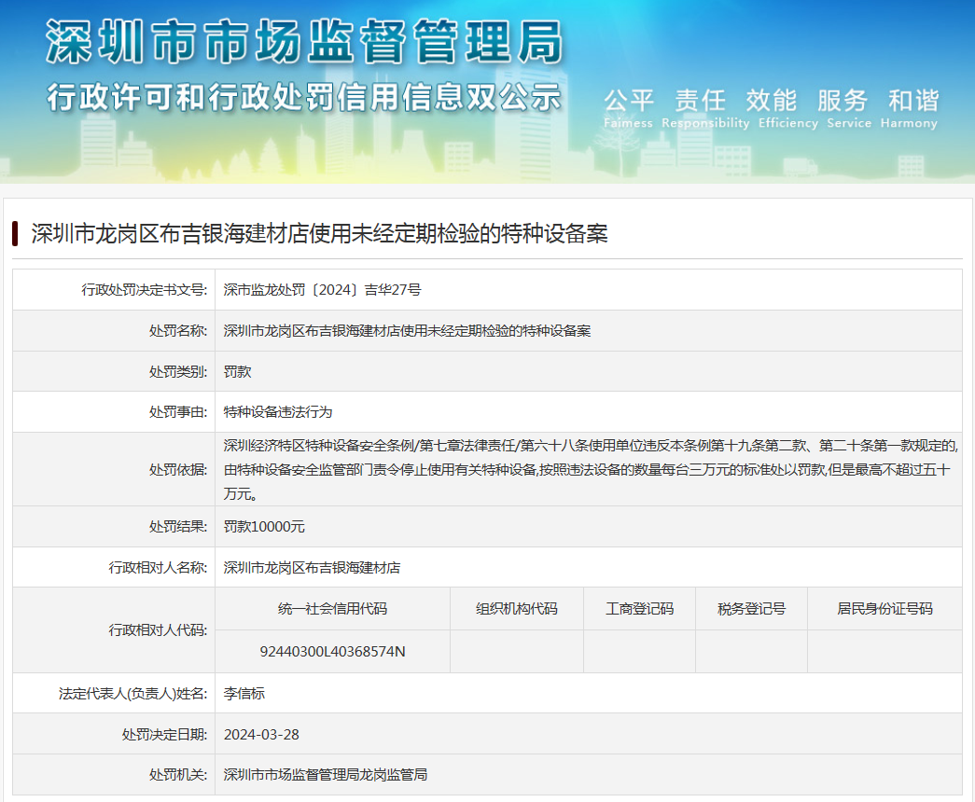The height and width of the screenshot is (802, 975).
Task: Select the decision number 深市监龙处罚〔2024〕吉华27号
Action: pyautogui.click(x=322, y=290)
